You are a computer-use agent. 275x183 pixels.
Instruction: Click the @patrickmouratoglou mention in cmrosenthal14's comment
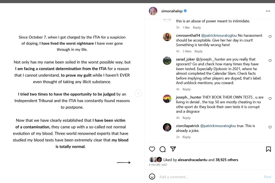pyautogui.click(x=219, y=36)
